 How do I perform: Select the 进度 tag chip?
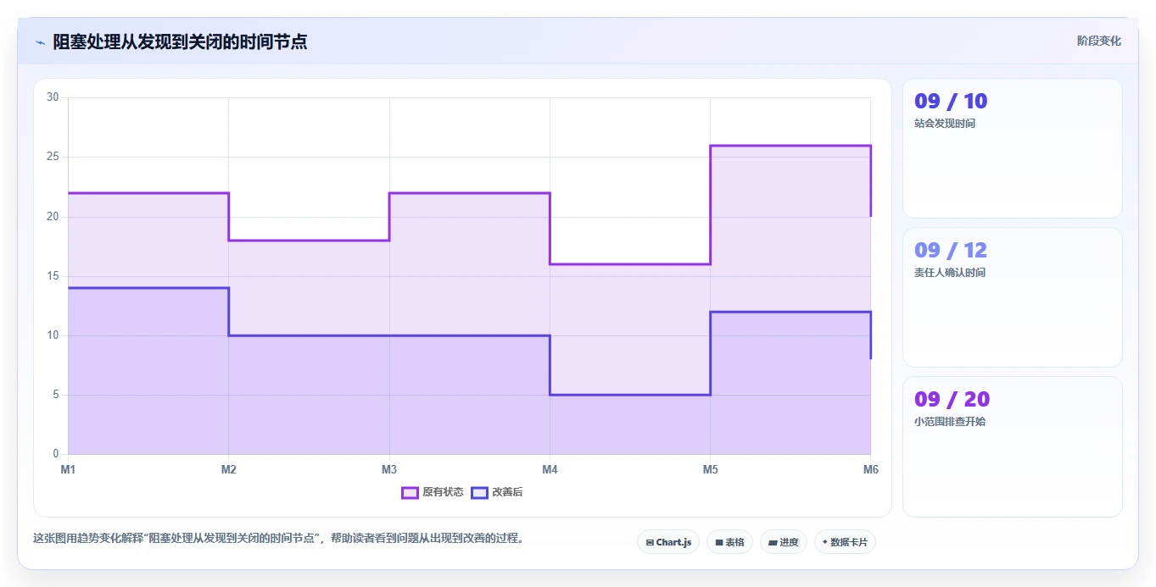784,542
